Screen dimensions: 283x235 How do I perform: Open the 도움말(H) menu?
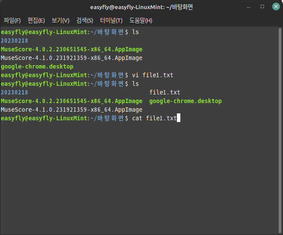(x=141, y=20)
